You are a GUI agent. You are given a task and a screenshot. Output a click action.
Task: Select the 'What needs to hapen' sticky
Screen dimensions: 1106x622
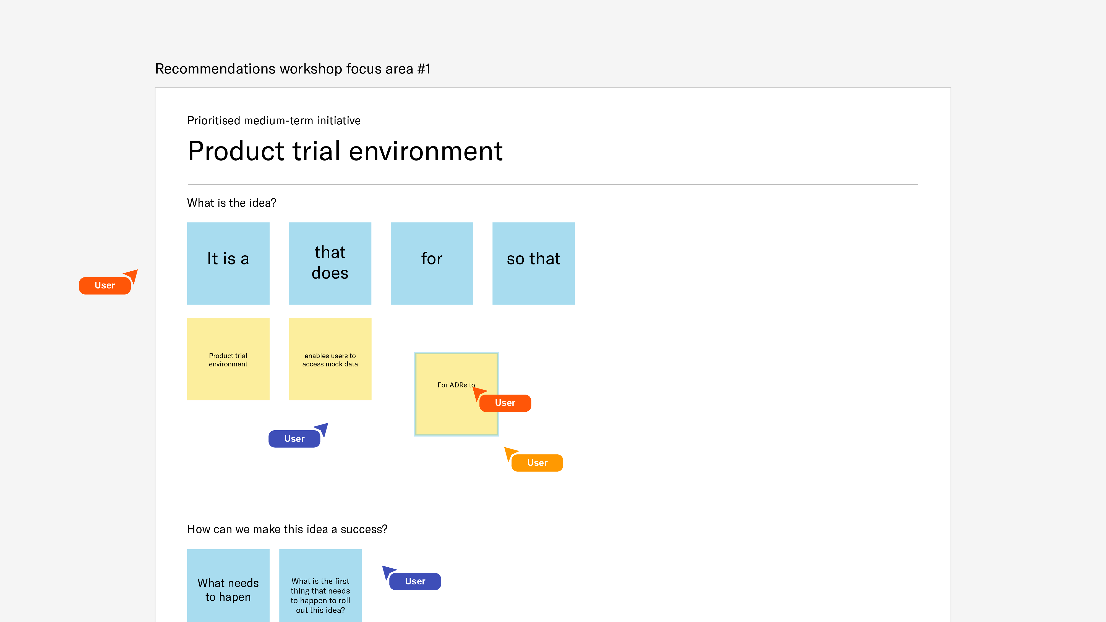[x=228, y=588]
